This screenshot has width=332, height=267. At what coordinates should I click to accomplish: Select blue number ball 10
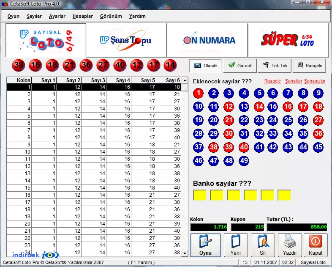199,107
